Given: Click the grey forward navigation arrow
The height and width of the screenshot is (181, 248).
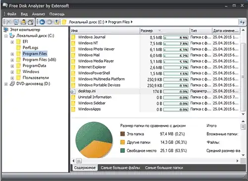Looking at the screenshot, I should pyautogui.click(x=50, y=22).
